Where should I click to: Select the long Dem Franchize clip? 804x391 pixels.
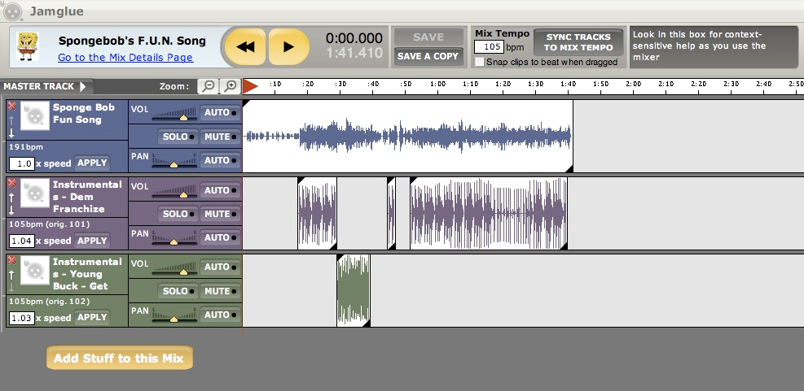[x=489, y=214]
